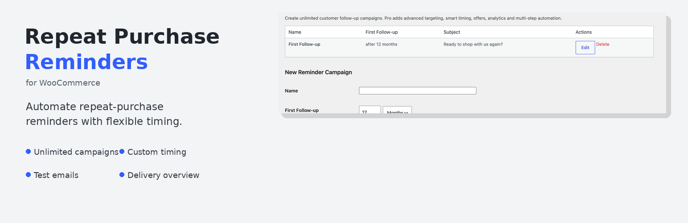This screenshot has height=223, width=688.
Task: Focus the Name input field
Action: click(x=418, y=91)
